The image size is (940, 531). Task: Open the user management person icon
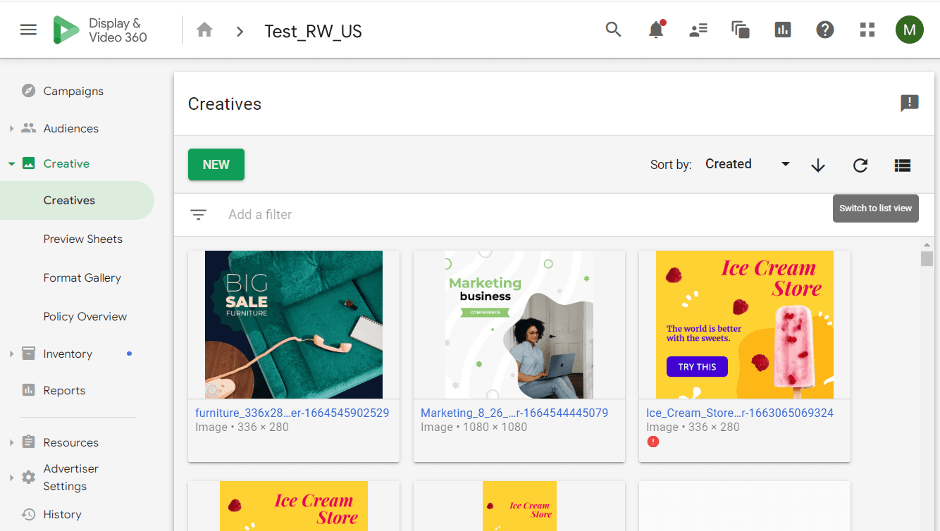coord(698,30)
